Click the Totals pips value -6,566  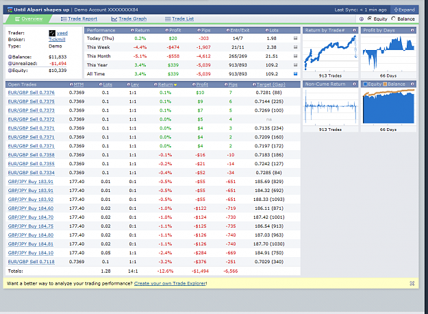click(x=231, y=271)
